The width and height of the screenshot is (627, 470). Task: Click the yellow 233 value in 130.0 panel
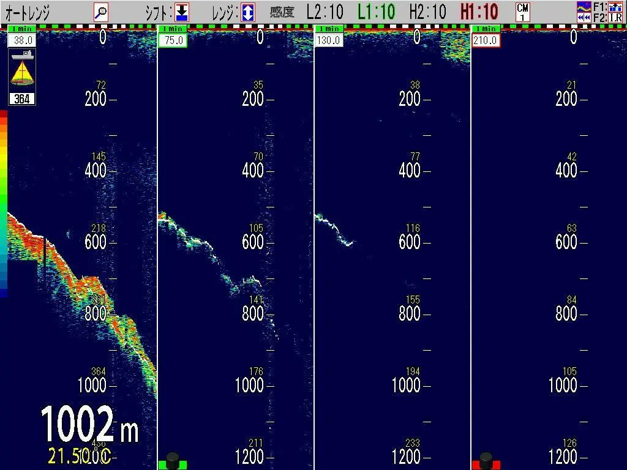(x=413, y=443)
